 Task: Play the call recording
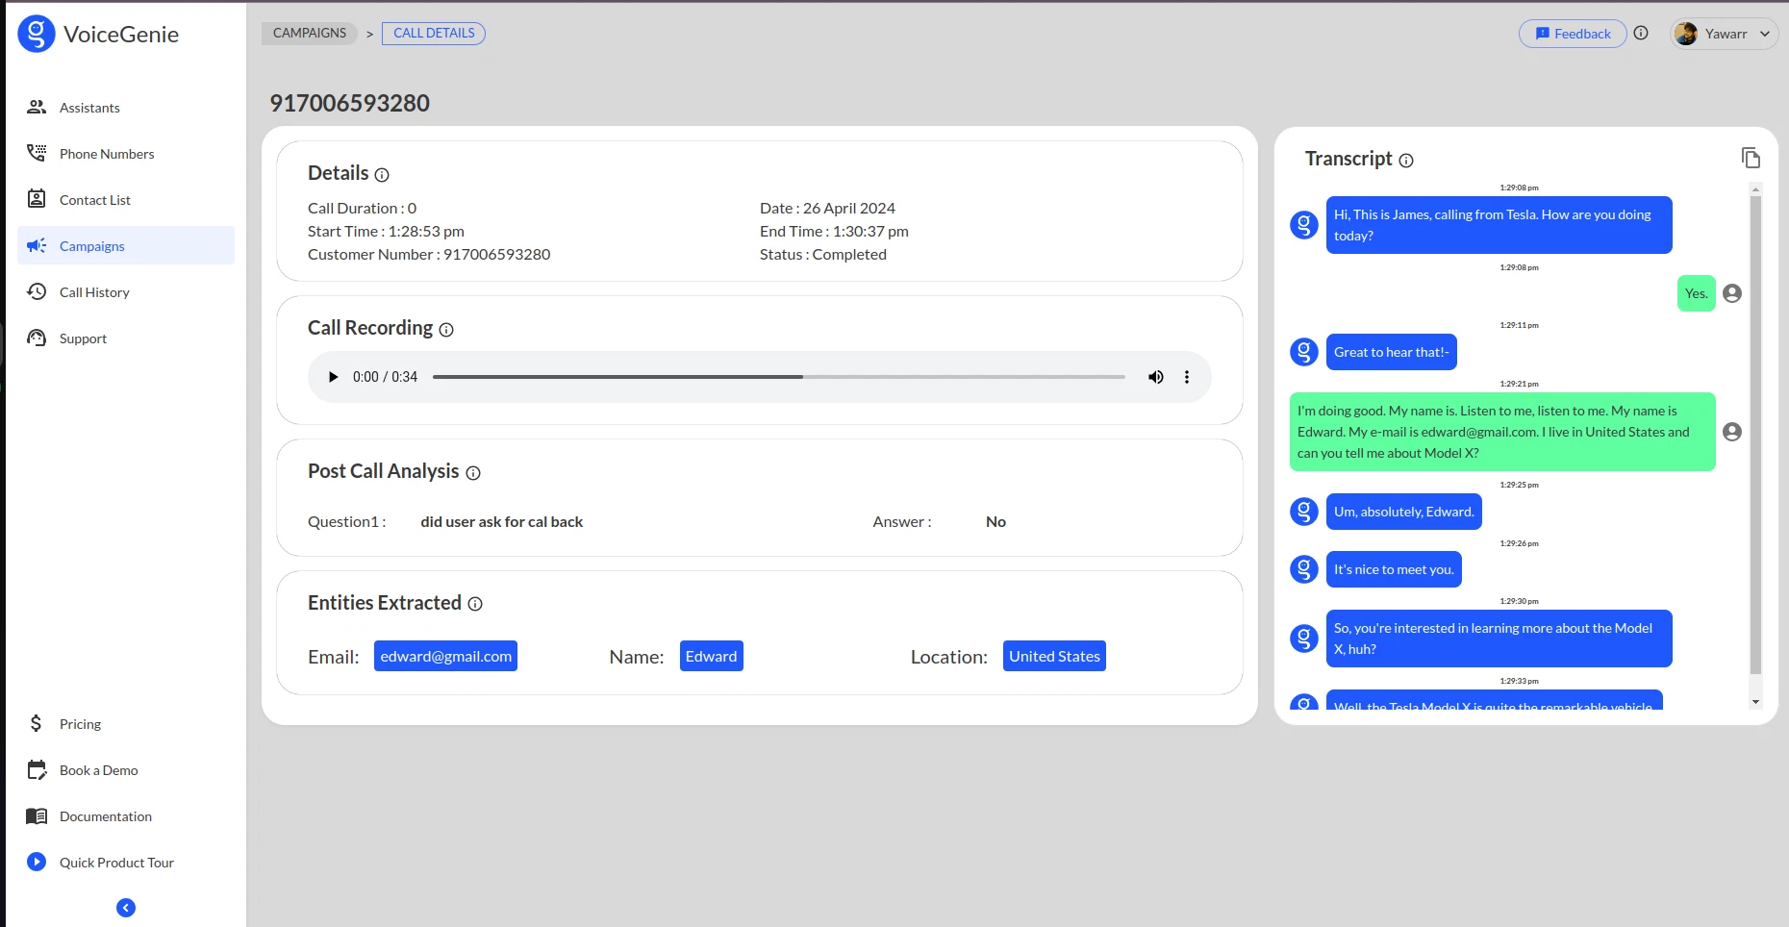pyautogui.click(x=333, y=377)
